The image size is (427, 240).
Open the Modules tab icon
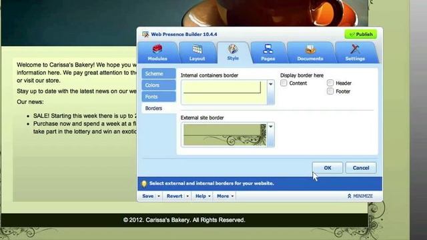(157, 49)
